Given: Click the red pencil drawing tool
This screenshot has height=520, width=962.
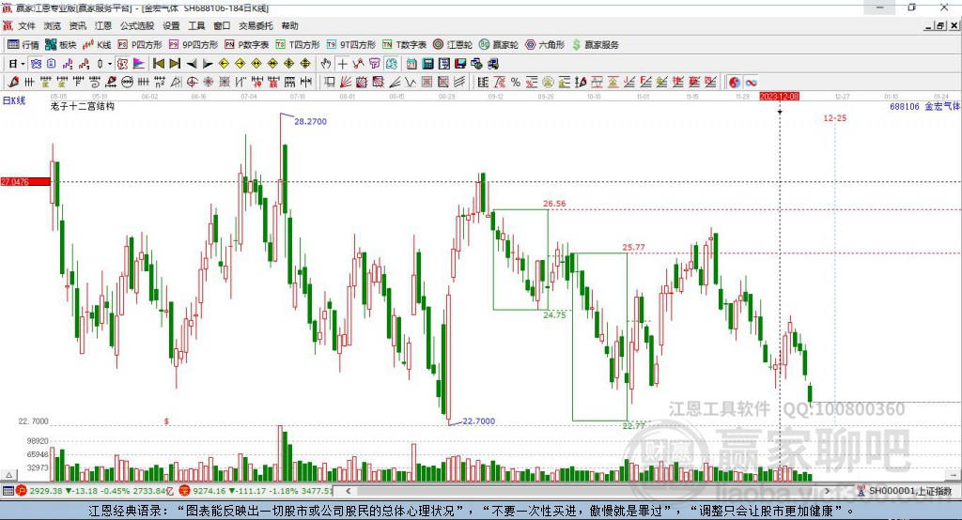Looking at the screenshot, I should [13, 82].
